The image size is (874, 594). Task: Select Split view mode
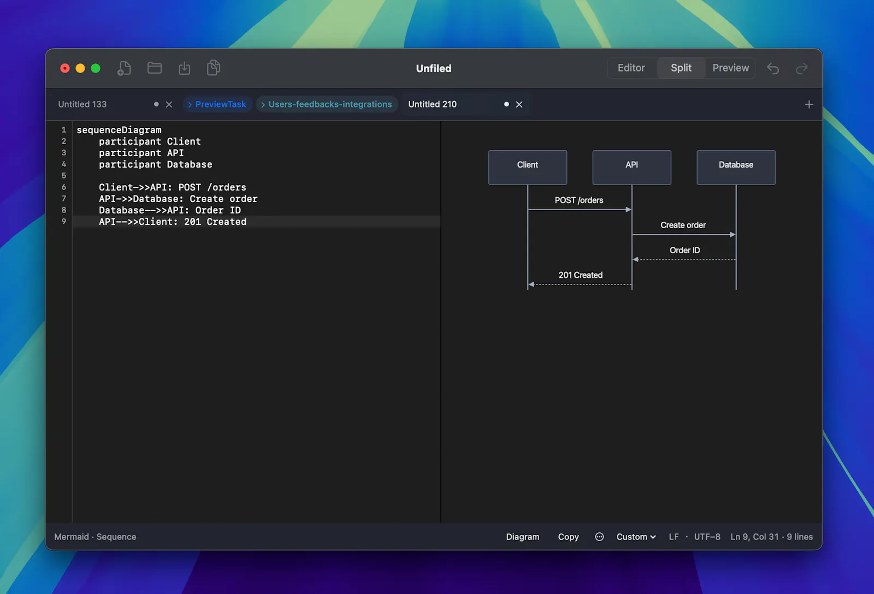tap(681, 68)
